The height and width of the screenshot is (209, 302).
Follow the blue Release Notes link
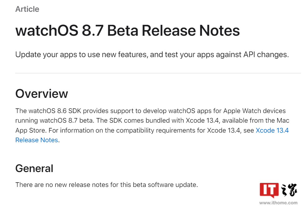tap(37, 140)
